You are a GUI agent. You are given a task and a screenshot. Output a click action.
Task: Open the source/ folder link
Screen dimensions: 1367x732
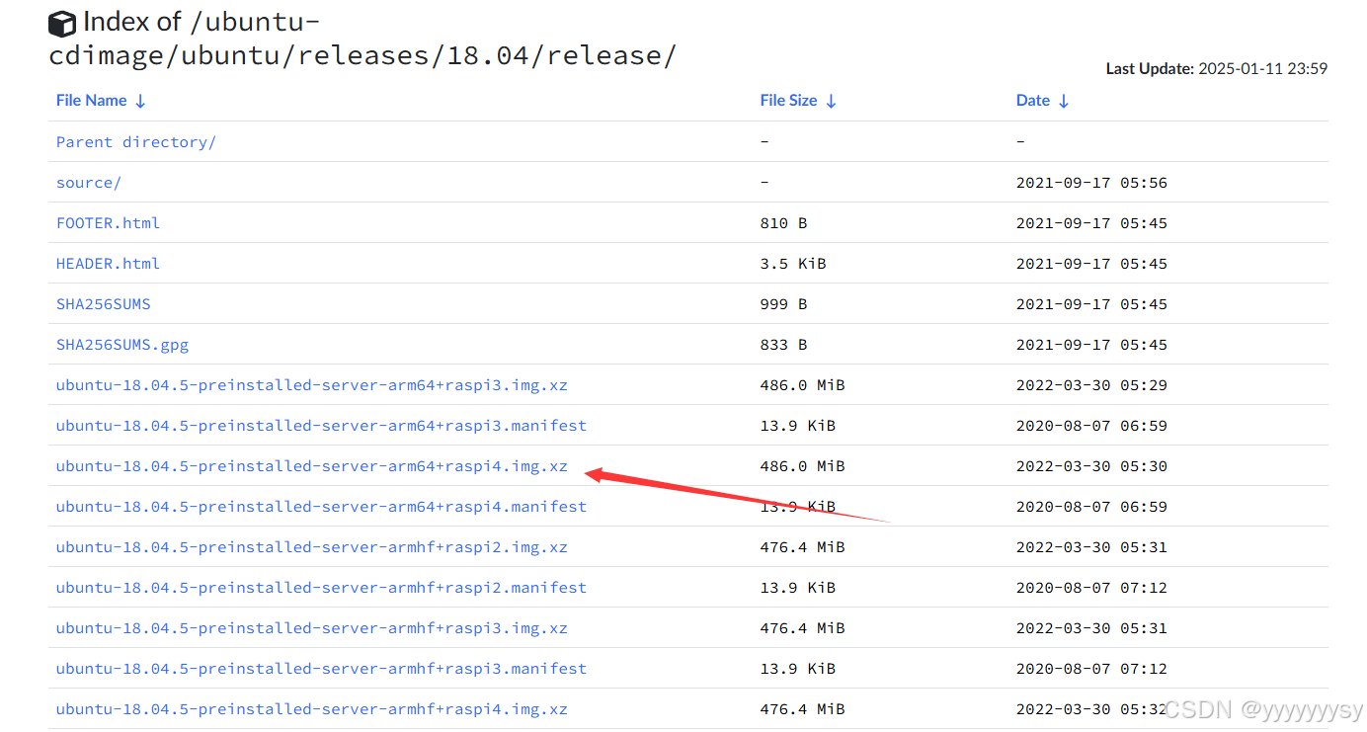(89, 183)
